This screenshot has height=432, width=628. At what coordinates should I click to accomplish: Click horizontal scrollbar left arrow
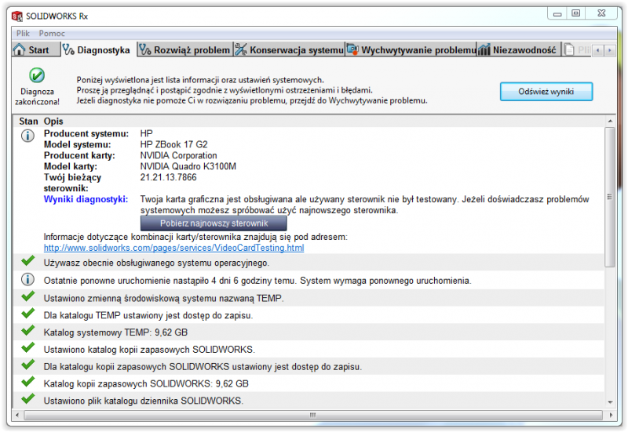pyautogui.click(x=17, y=416)
